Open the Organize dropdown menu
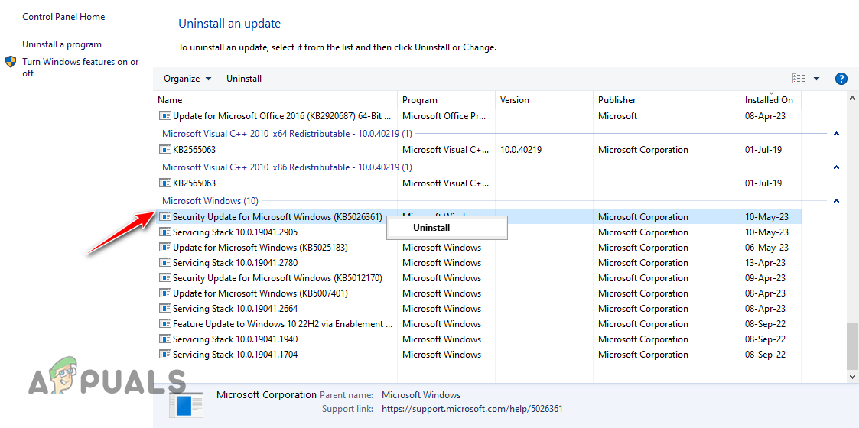This screenshot has width=859, height=428. point(187,78)
